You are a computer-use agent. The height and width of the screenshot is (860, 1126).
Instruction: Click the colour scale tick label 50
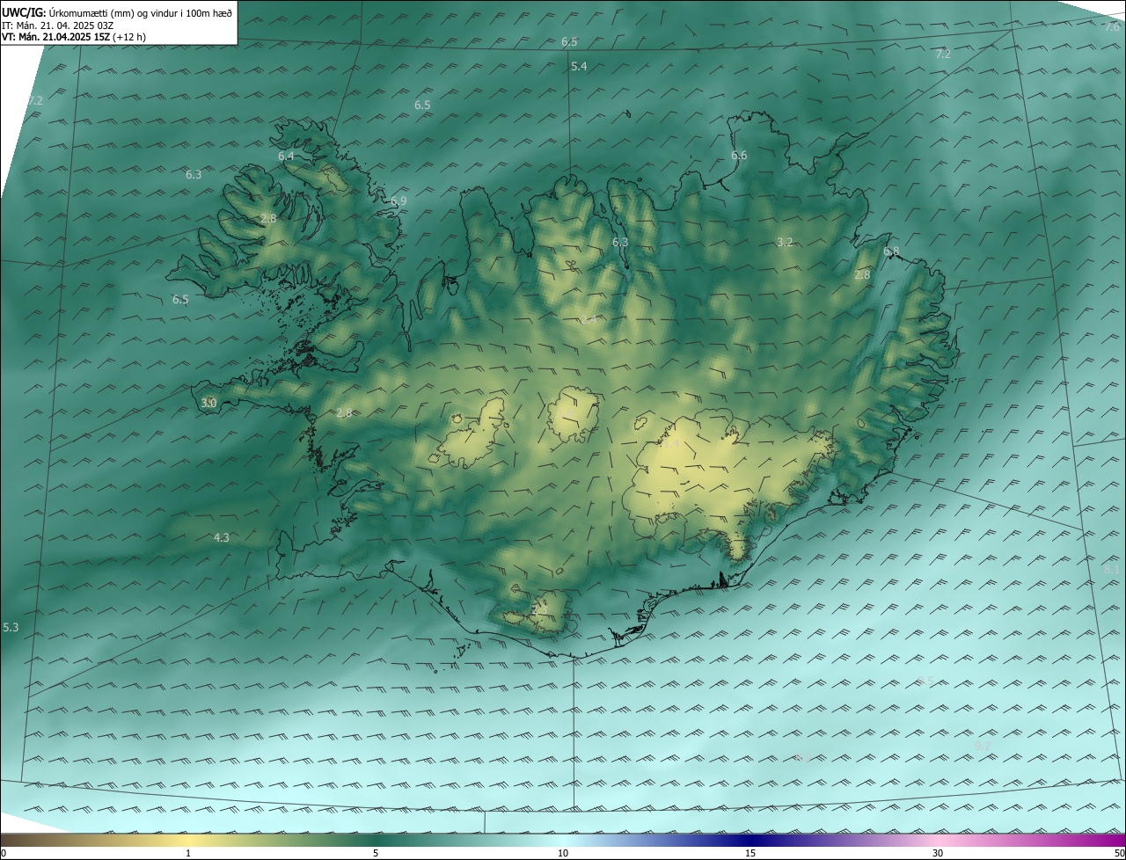point(1119,853)
